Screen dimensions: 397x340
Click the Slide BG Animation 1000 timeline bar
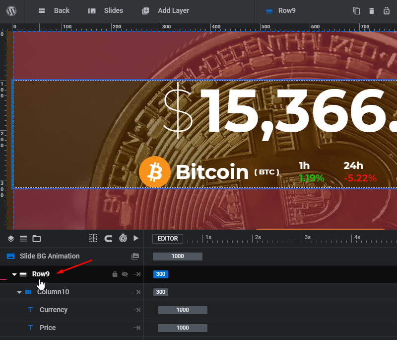(x=178, y=256)
